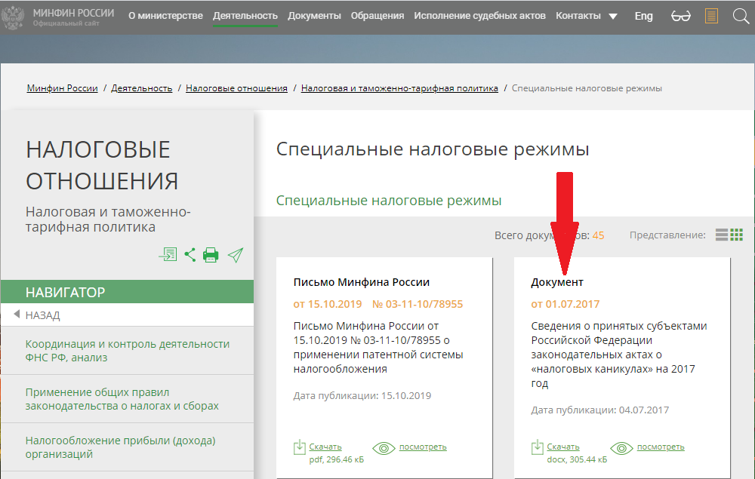Open the Документ card title
The width and height of the screenshot is (755, 479).
coord(557,282)
